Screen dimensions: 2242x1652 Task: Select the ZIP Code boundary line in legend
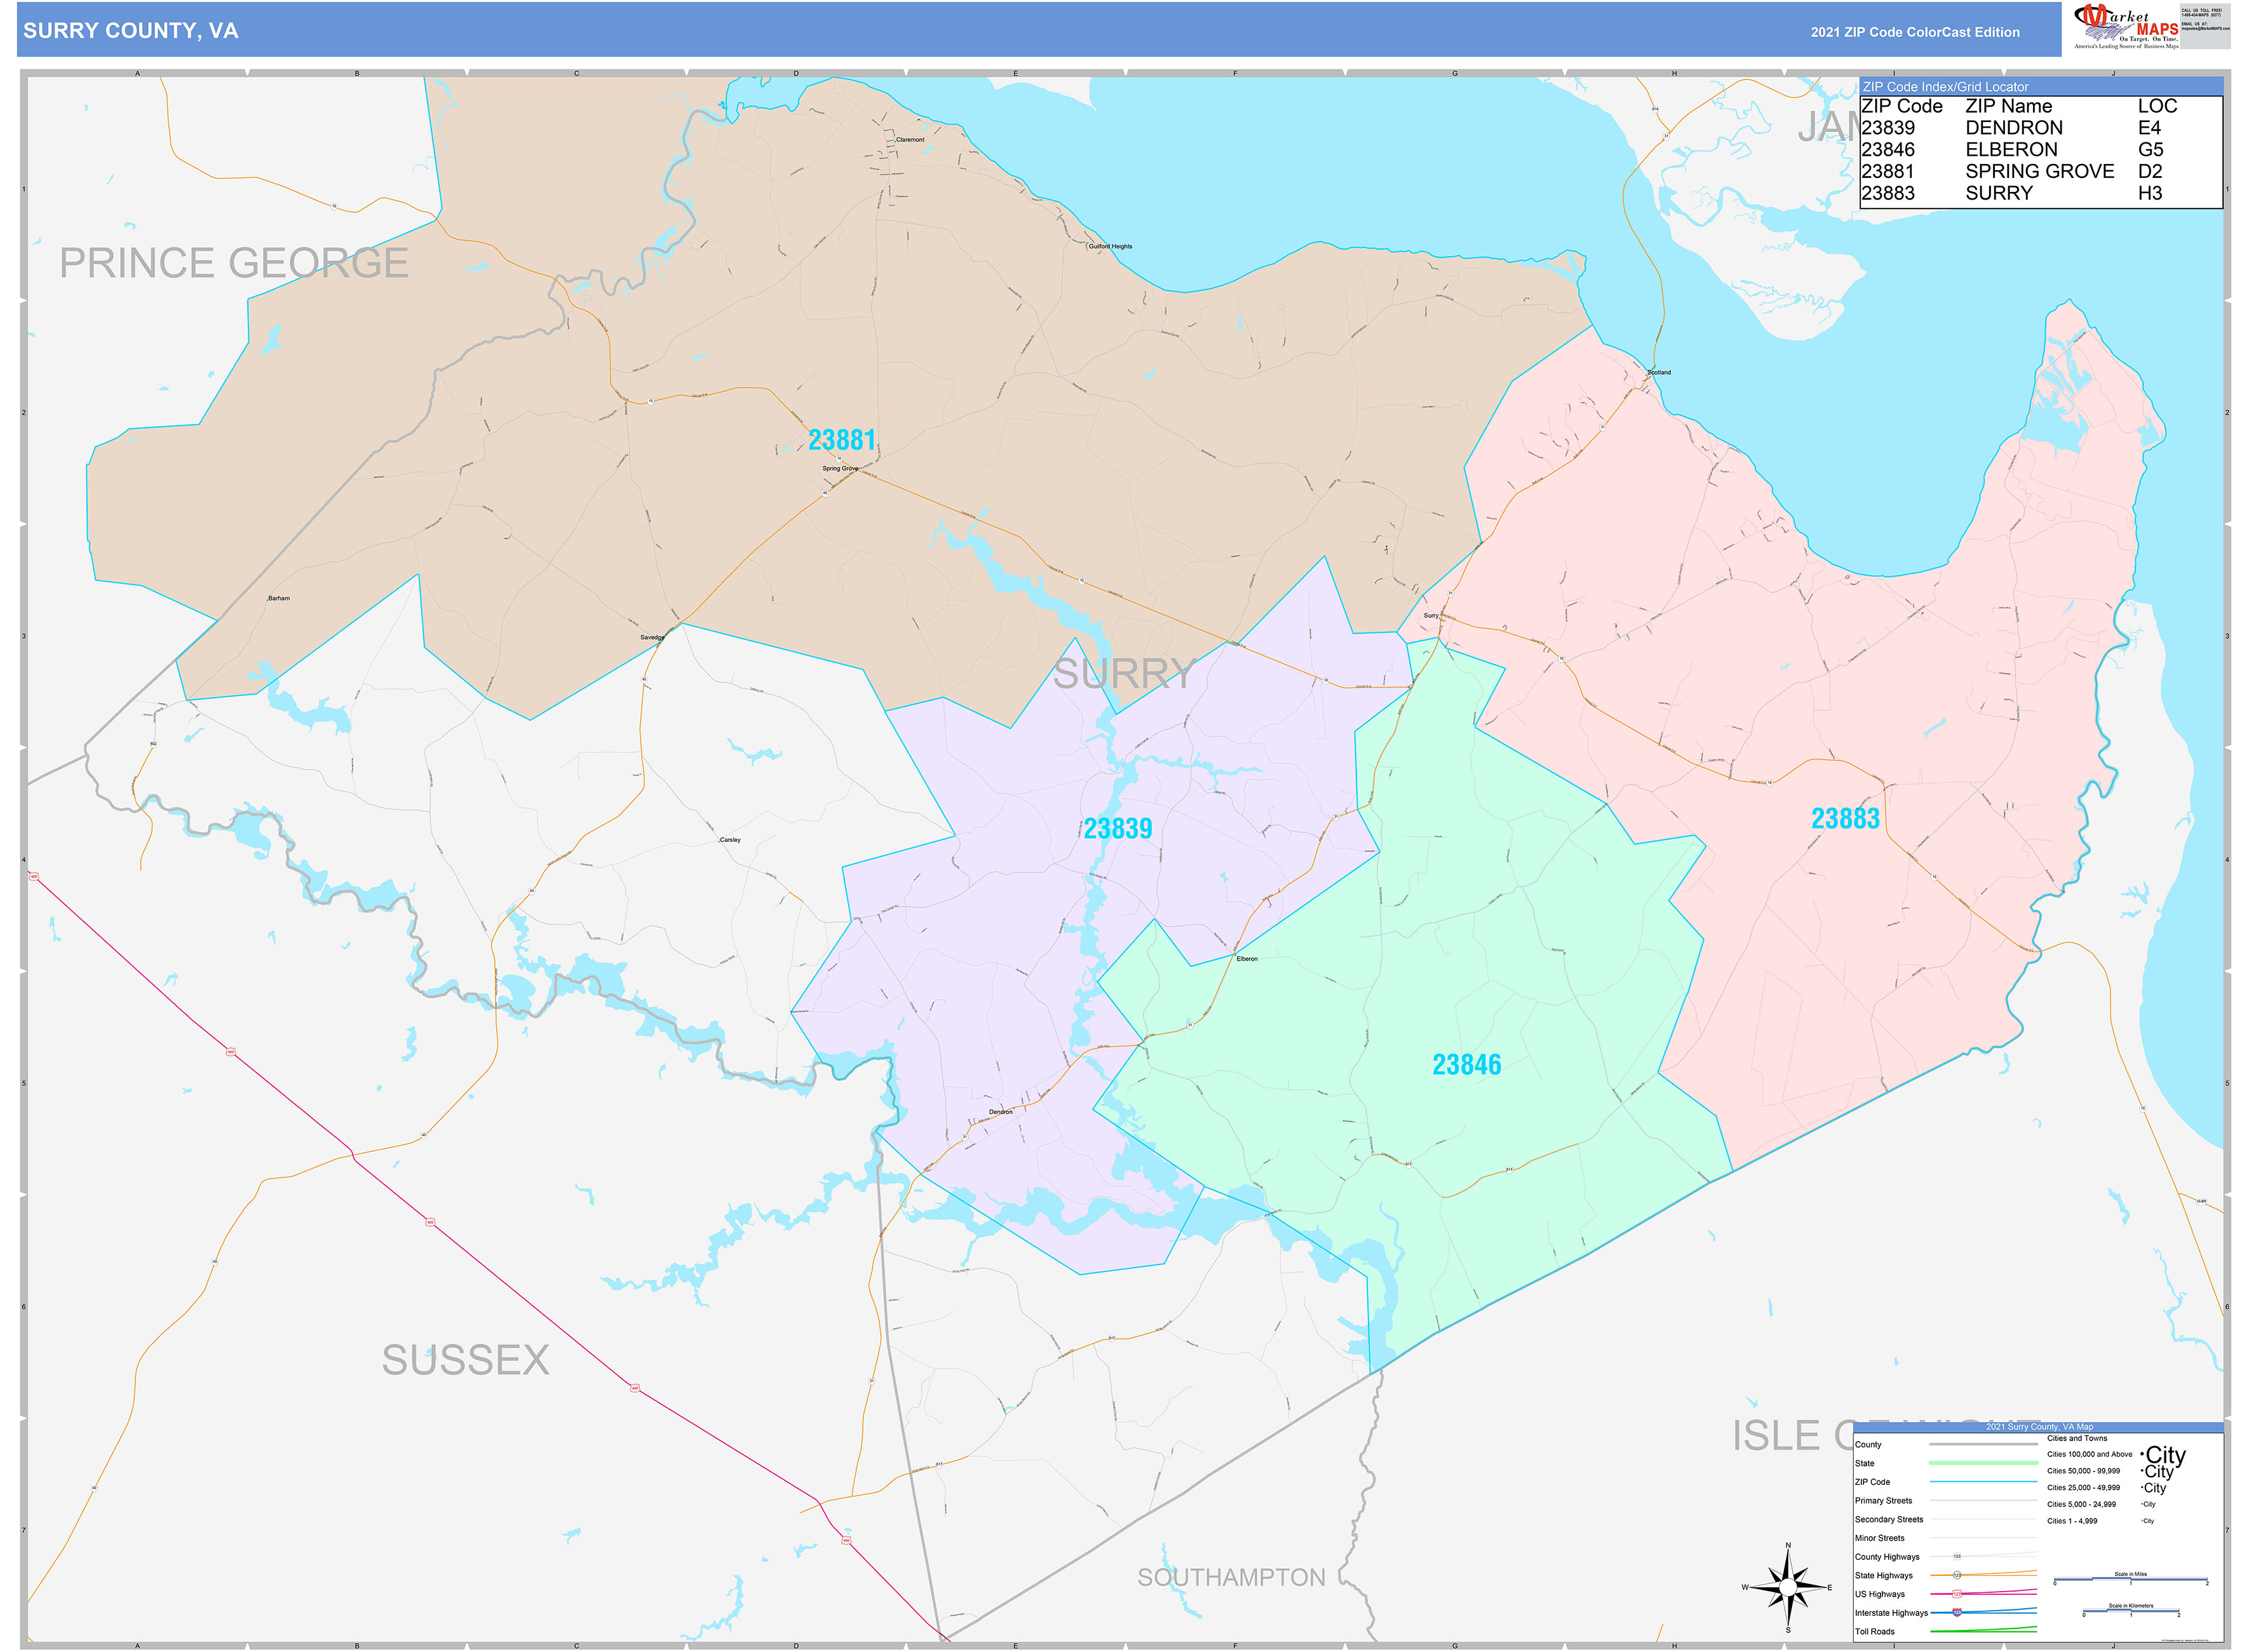(x=1984, y=1481)
